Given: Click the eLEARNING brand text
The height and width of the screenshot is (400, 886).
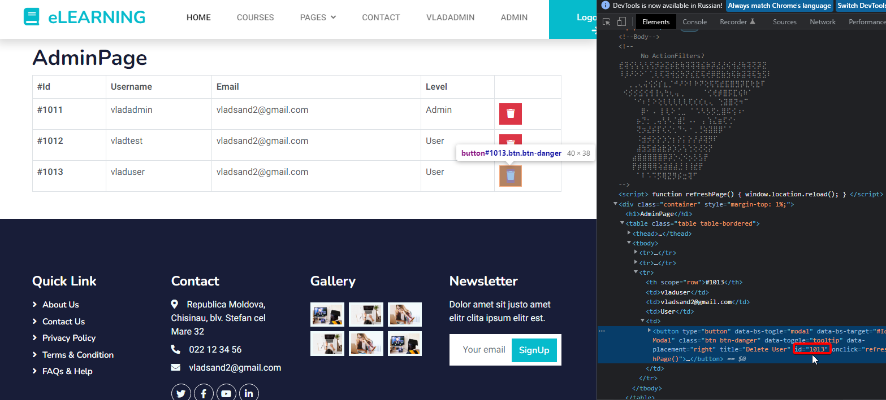Looking at the screenshot, I should tap(97, 17).
